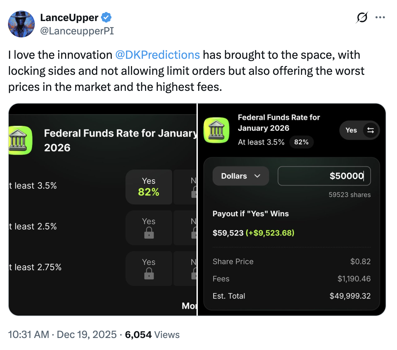Open the Dollars dropdown
This screenshot has height=350, width=397.
[x=241, y=176]
